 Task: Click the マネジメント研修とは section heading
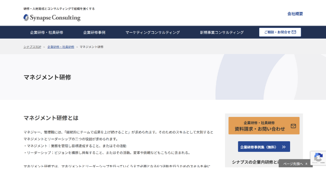click(x=51, y=118)
